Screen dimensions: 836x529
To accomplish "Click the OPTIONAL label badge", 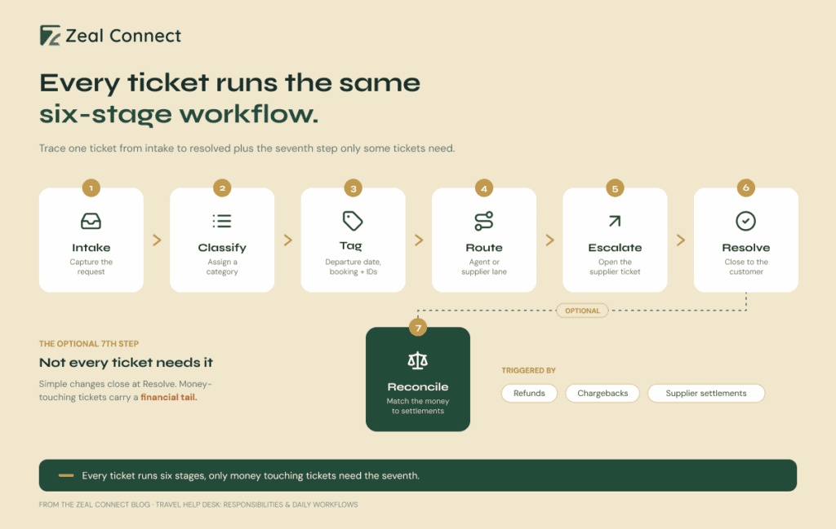I will click(582, 311).
